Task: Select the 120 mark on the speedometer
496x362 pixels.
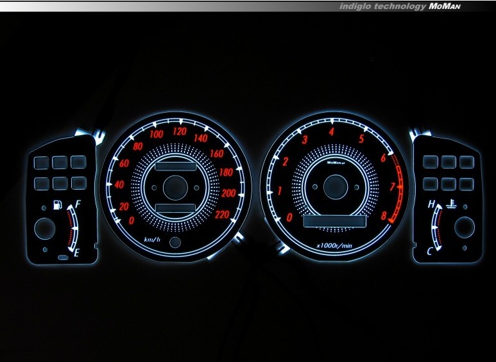Action: pos(178,133)
